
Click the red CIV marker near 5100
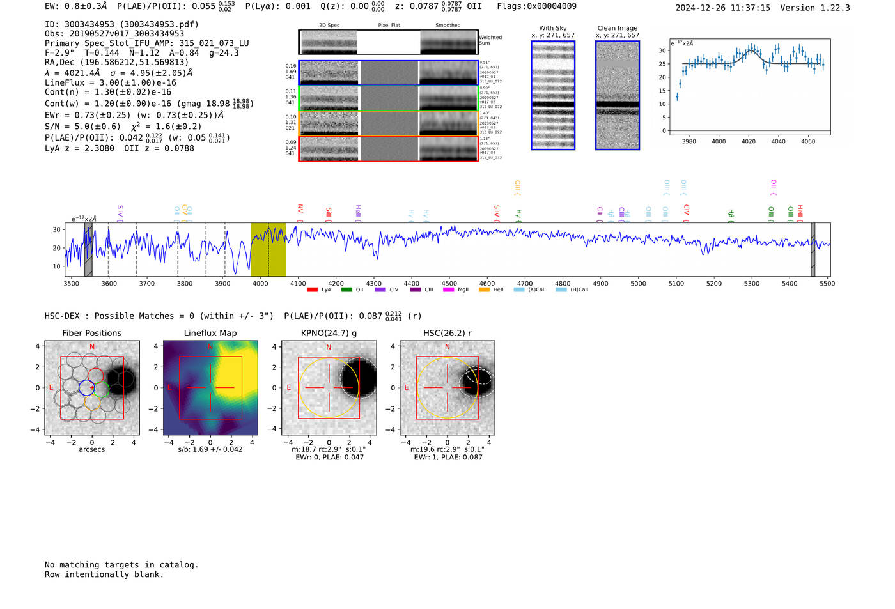[686, 213]
